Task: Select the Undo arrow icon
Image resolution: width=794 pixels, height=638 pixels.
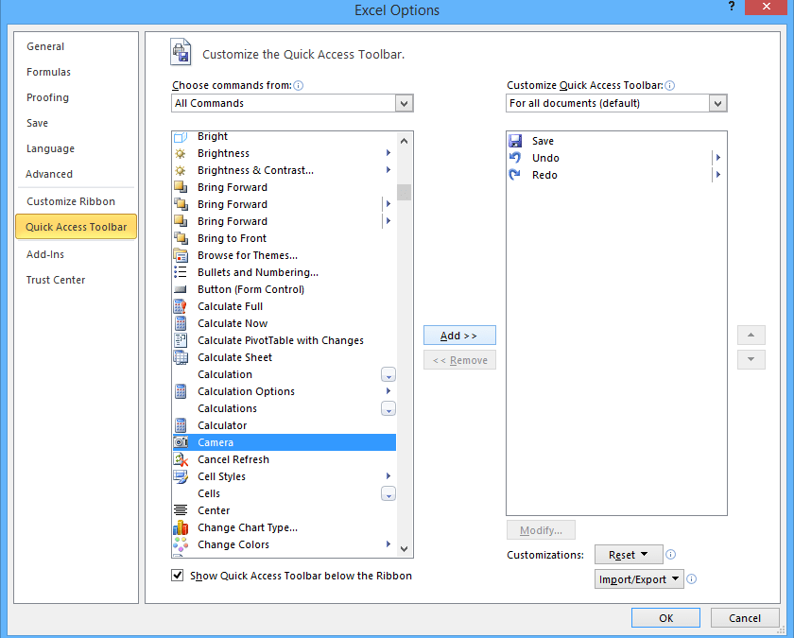Action: 515,158
